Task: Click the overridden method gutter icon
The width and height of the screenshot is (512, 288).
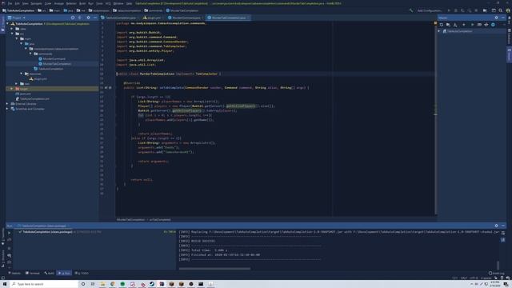Action: click(106, 87)
